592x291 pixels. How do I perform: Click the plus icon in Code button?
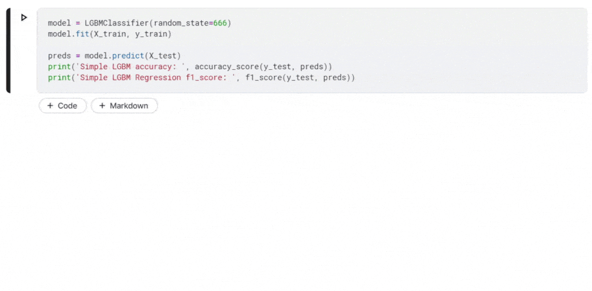click(x=50, y=106)
